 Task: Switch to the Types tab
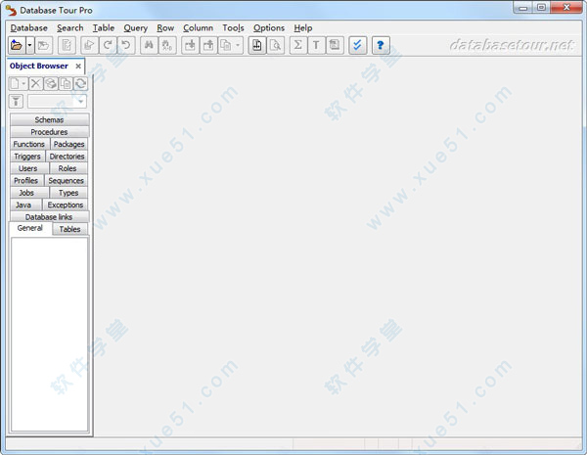(x=68, y=193)
